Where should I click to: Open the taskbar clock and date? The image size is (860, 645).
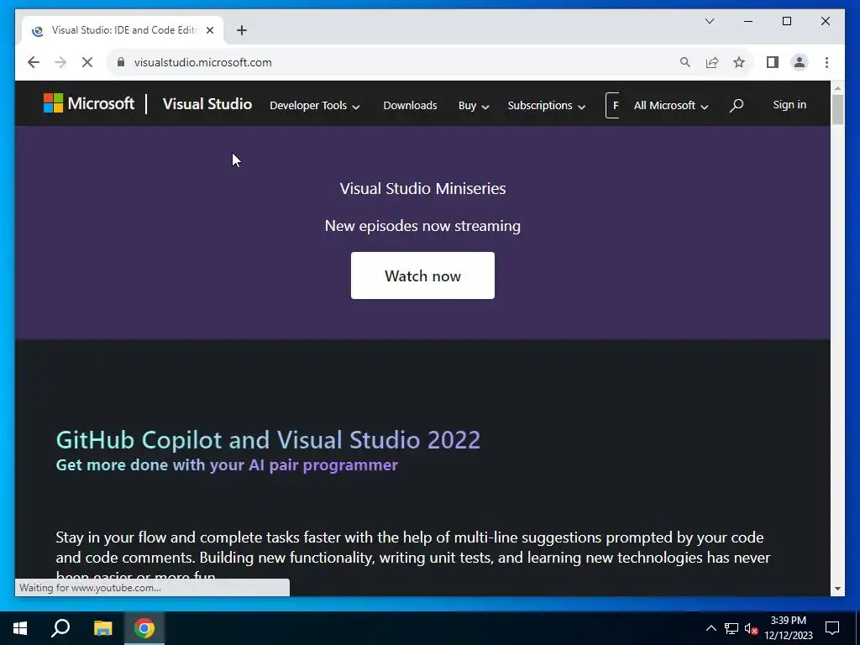tap(789, 628)
